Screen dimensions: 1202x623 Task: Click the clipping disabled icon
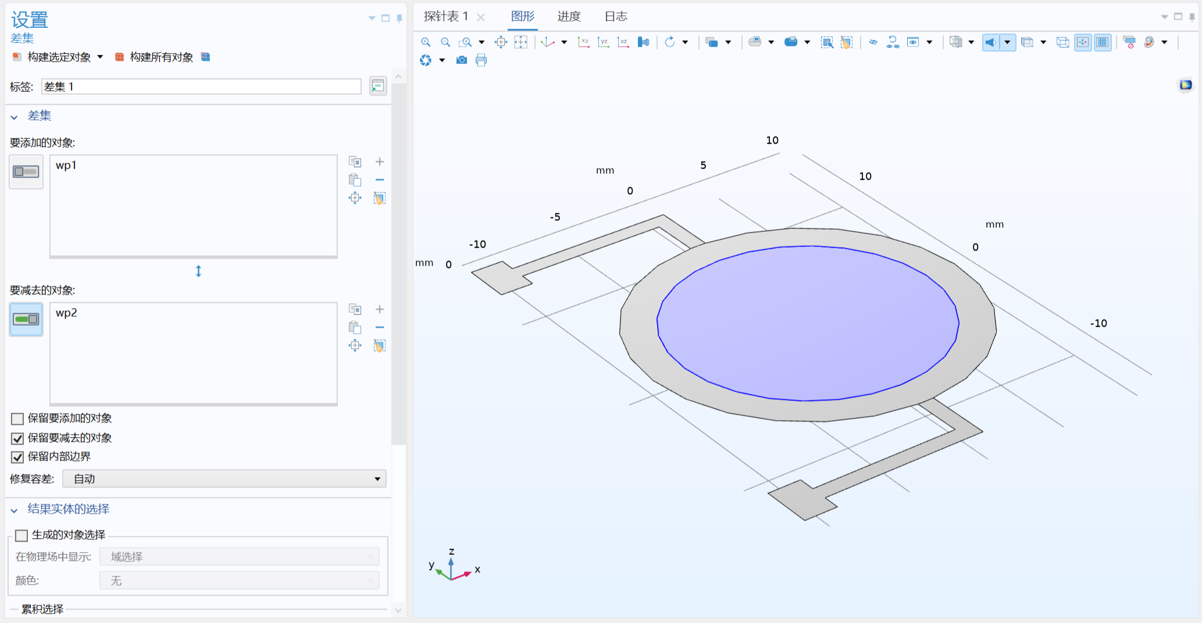pyautogui.click(x=1129, y=42)
